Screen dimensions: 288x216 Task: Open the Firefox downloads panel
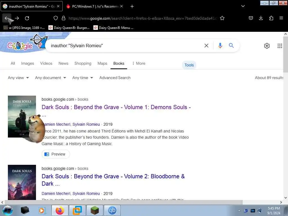coord(261,18)
